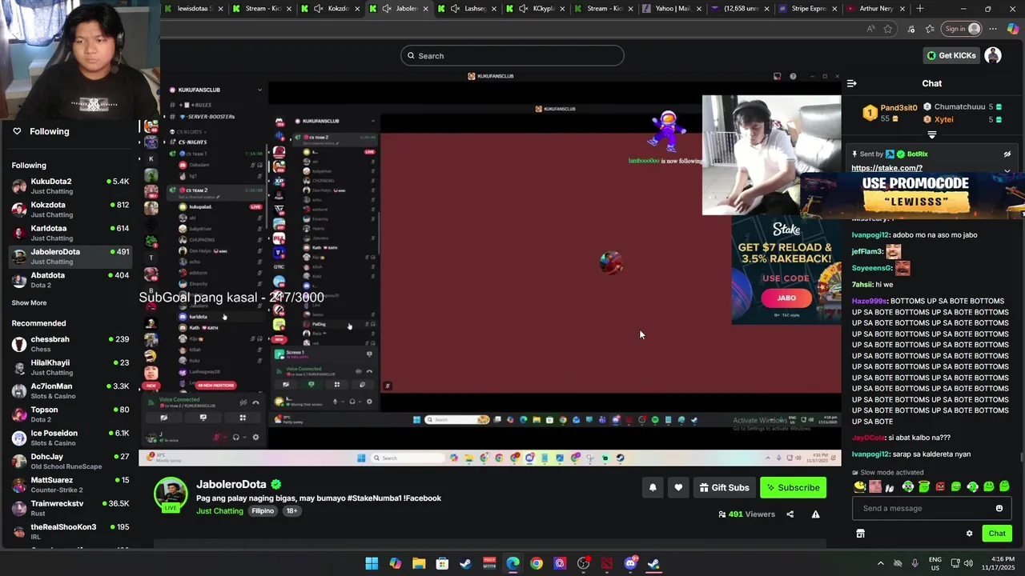Open a new browser tab with plus
Image resolution: width=1025 pixels, height=576 pixels.
pyautogui.click(x=920, y=9)
